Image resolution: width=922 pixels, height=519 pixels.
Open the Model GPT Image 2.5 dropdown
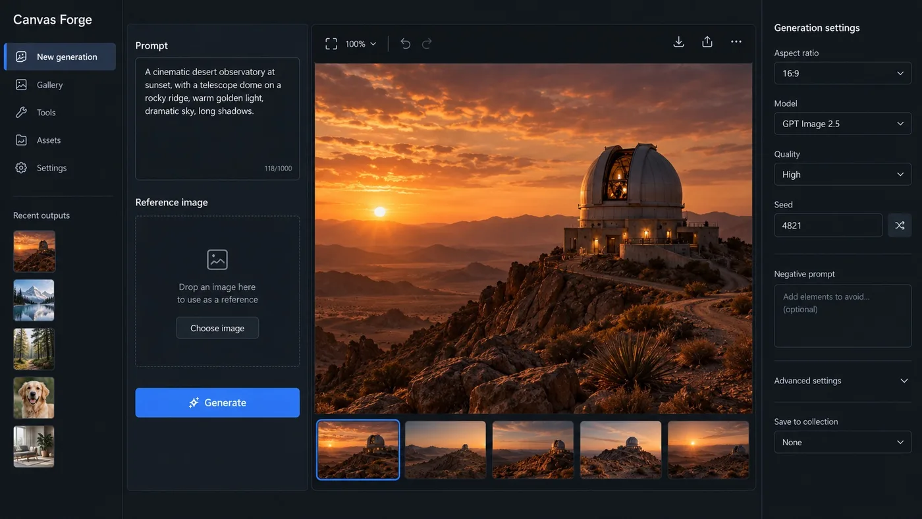[x=843, y=124]
